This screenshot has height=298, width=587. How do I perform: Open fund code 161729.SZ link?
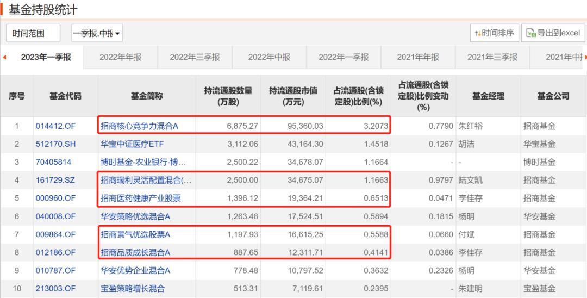(x=55, y=180)
